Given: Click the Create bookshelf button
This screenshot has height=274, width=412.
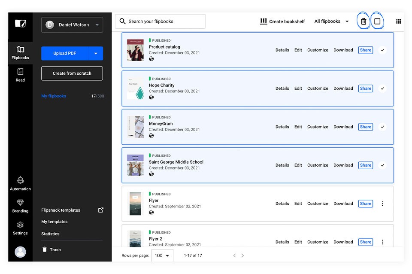Looking at the screenshot, I should point(282,21).
